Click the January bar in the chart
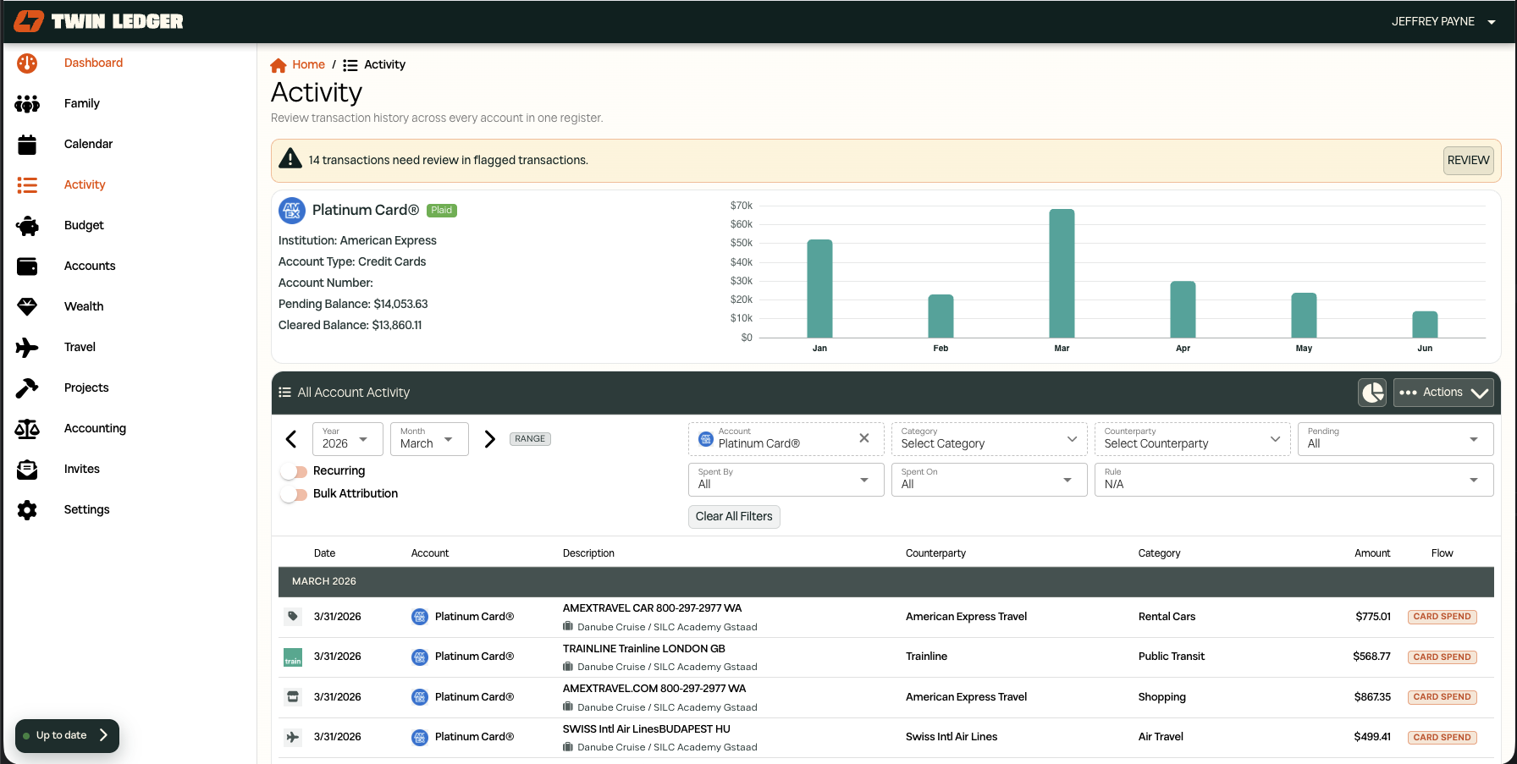The width and height of the screenshot is (1517, 764). click(819, 289)
